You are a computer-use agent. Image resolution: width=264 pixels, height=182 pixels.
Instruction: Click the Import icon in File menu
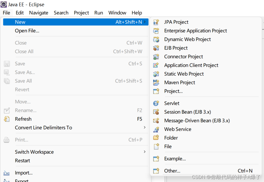[x=7, y=173]
